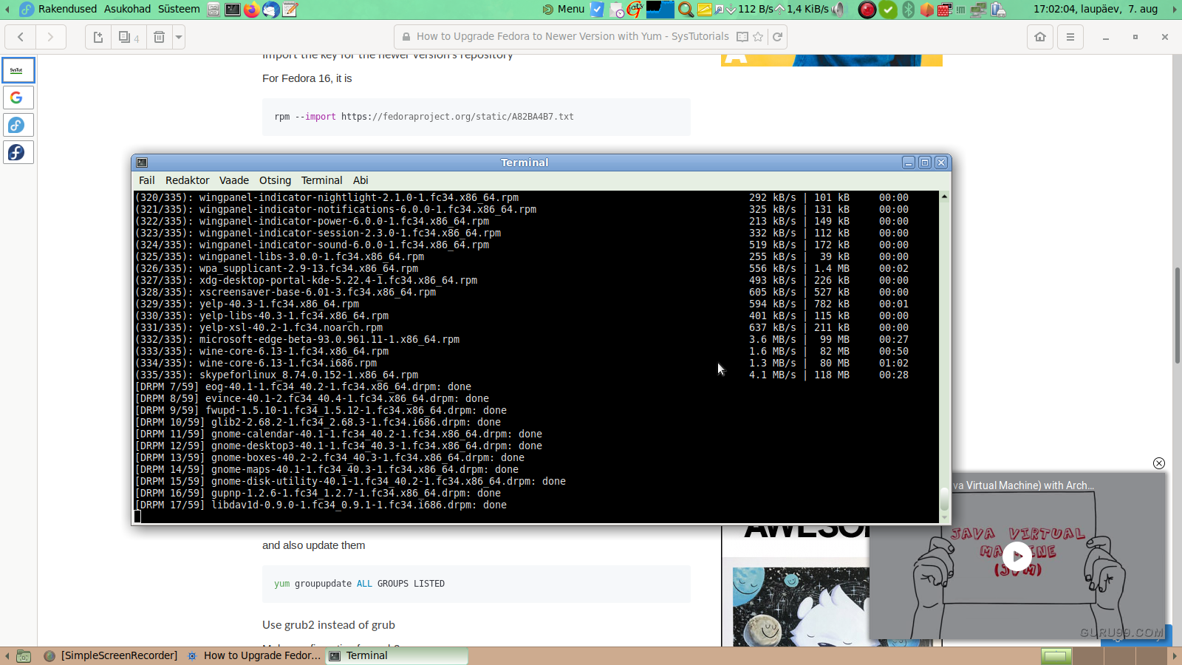Screen dimensions: 1182x665
Task: Open the system monitor graph applet
Action: click(660, 10)
